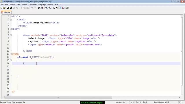
Task: Click 'Upload Now' value on line 10
Action: 92,44
